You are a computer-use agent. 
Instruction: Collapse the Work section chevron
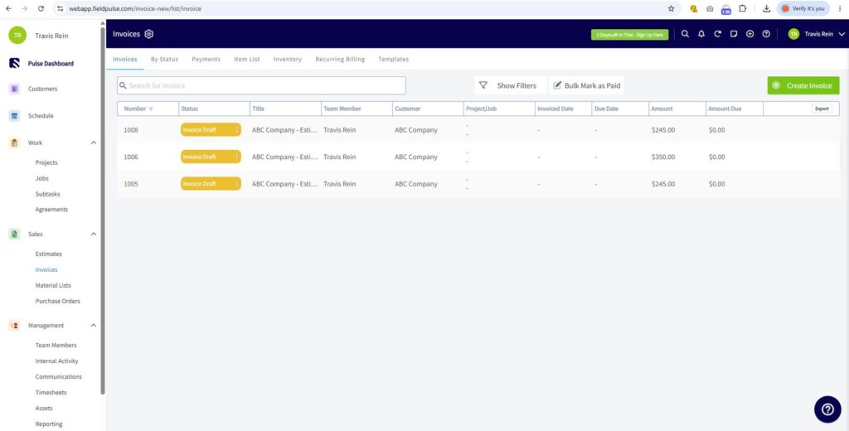pyautogui.click(x=93, y=143)
